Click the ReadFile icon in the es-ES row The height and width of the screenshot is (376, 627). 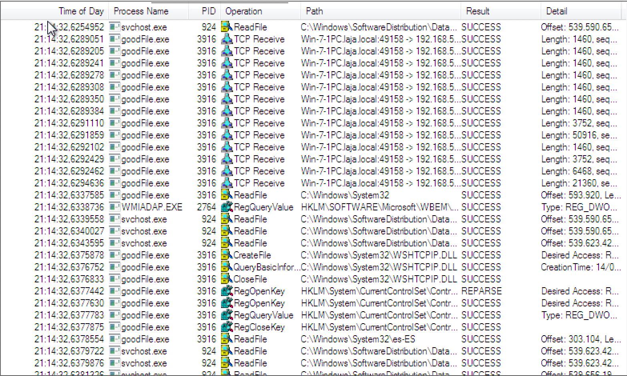pos(227,339)
